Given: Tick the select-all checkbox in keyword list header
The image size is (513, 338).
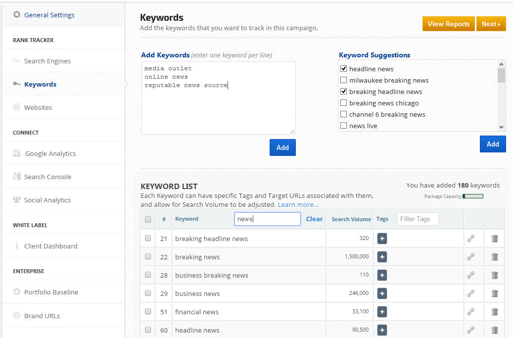Looking at the screenshot, I should [148, 219].
